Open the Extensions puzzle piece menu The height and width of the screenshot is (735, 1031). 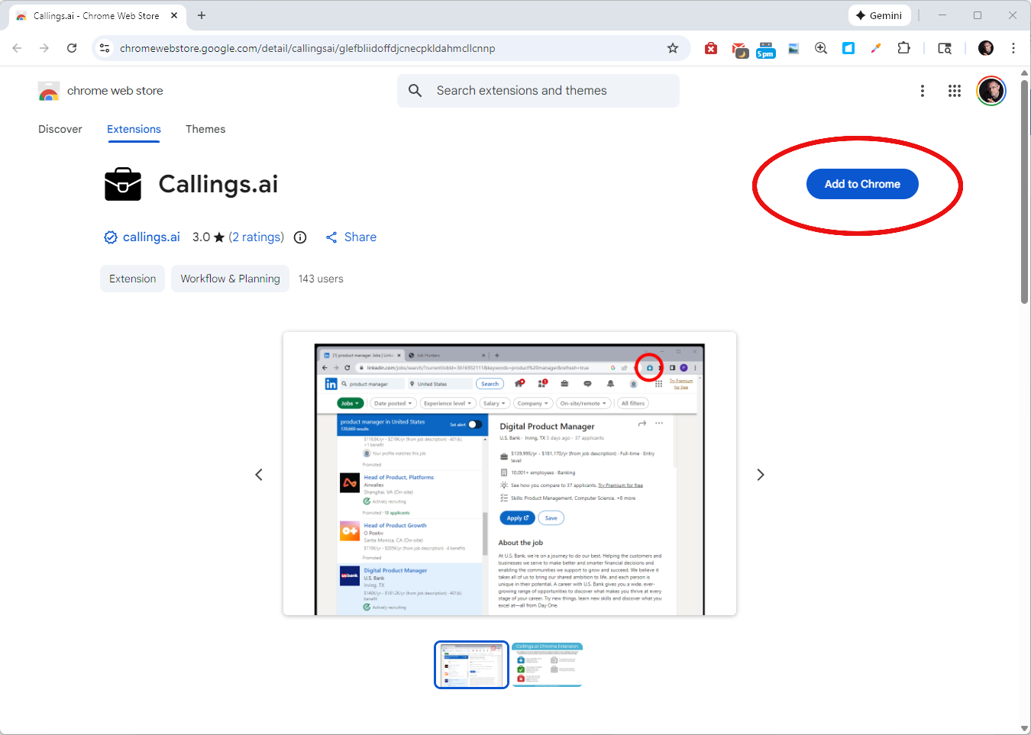tap(903, 48)
